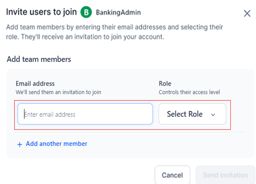The image size is (256, 184).
Task: Click the Invite users to join heading
Action: pyautogui.click(x=41, y=12)
